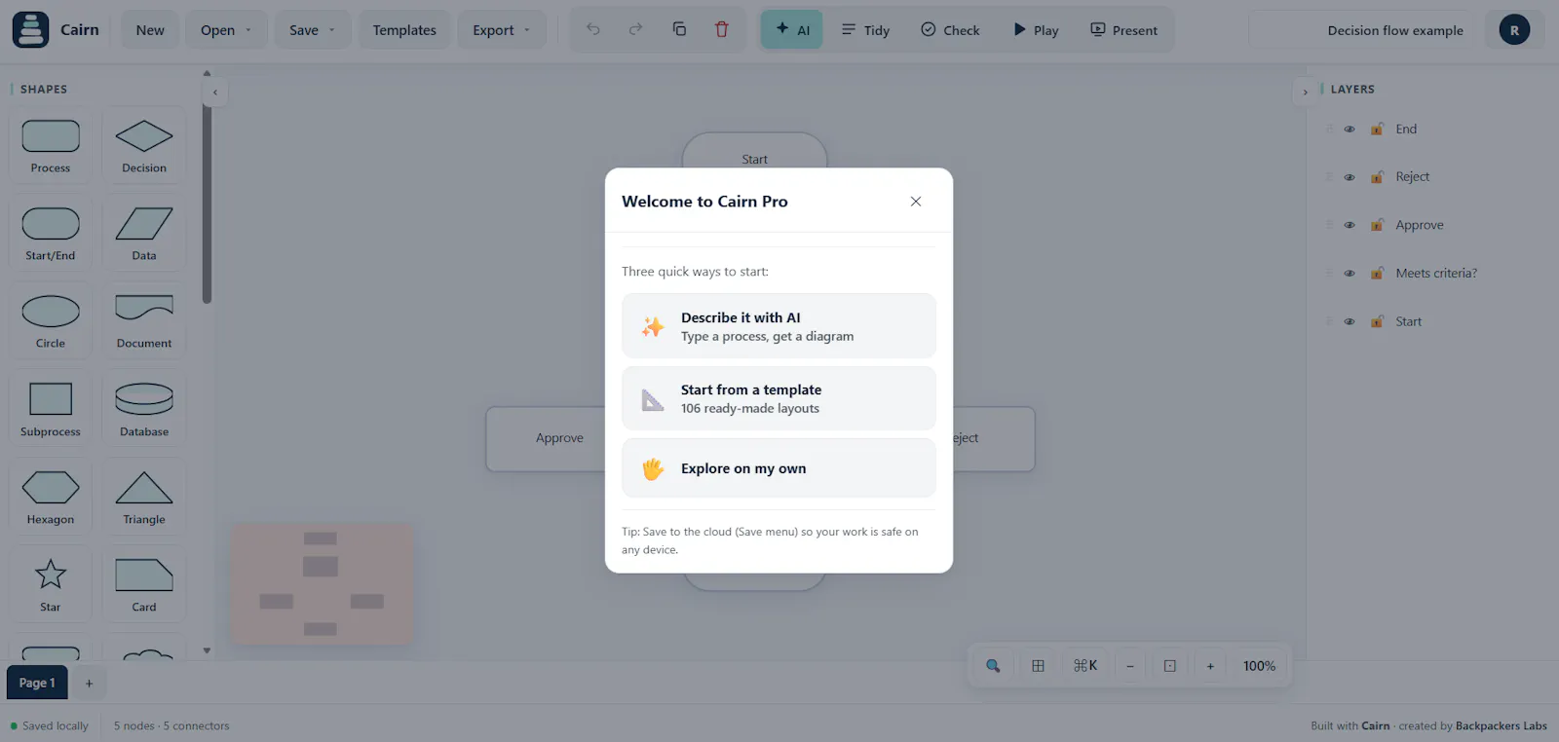
Task: Select the Circle shape
Action: coord(51,320)
